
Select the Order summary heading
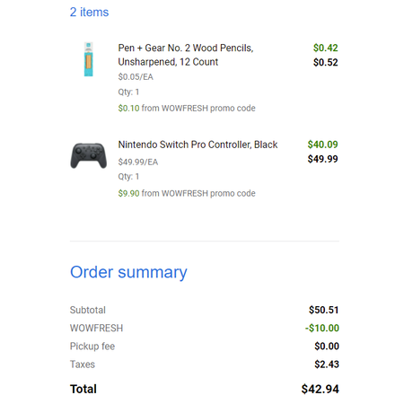pos(128,272)
